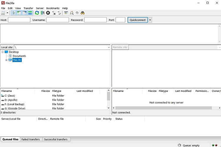Image resolution: width=221 pixels, height=147 pixels.
Task: Open the Help menu
Action: click(x=65, y=8)
